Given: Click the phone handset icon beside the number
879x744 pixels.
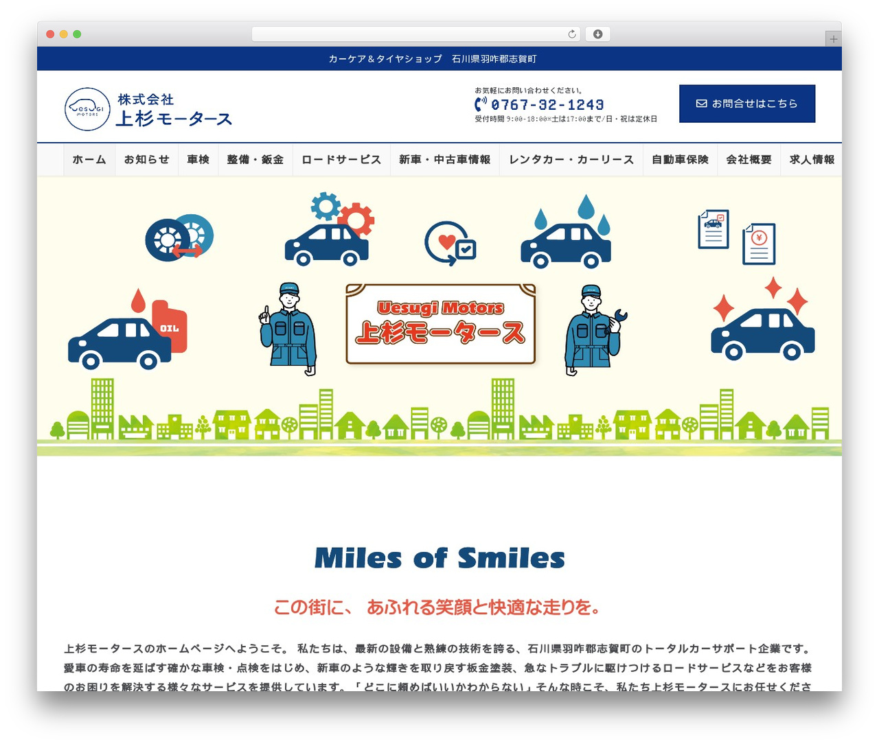Looking at the screenshot, I should point(481,104).
